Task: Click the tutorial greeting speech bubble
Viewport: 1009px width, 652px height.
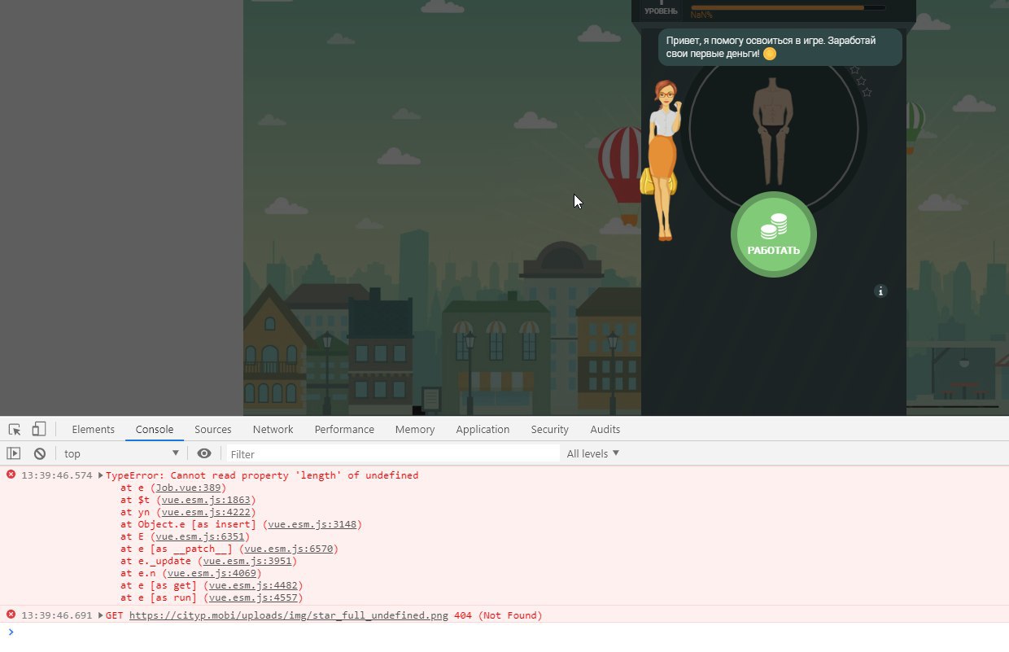Action: click(x=780, y=47)
